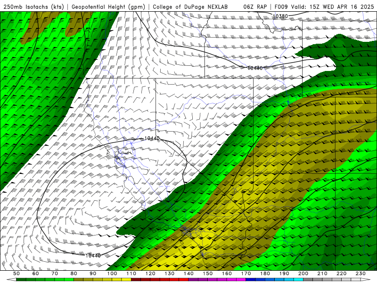Click the cyan legend swatch left of 200
This screenshot has height=282, width=377.
pos(299,280)
